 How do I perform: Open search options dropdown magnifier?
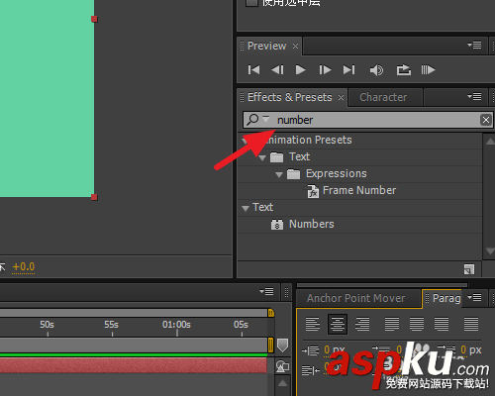click(x=257, y=120)
